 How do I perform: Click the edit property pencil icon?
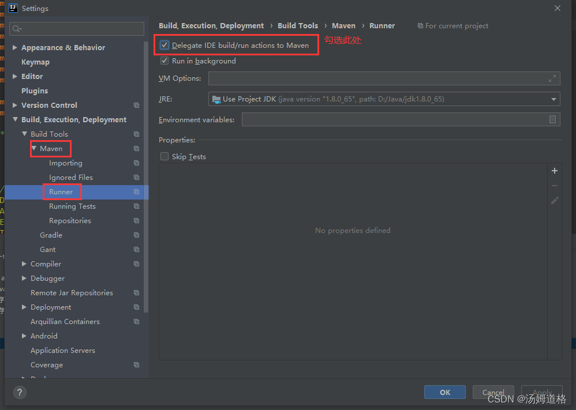[555, 201]
